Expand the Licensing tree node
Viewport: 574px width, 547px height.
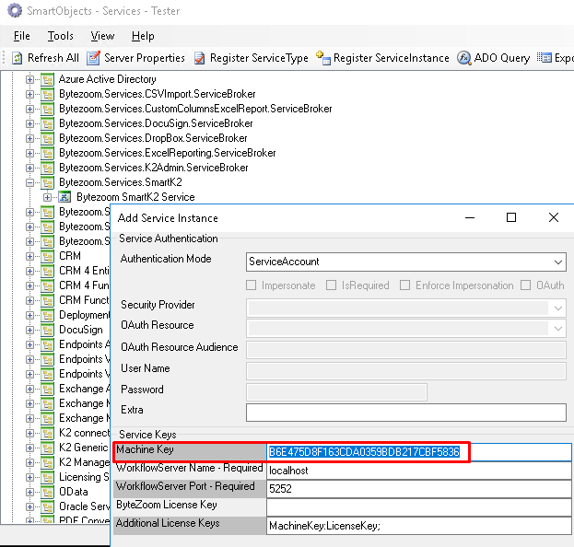point(29,477)
